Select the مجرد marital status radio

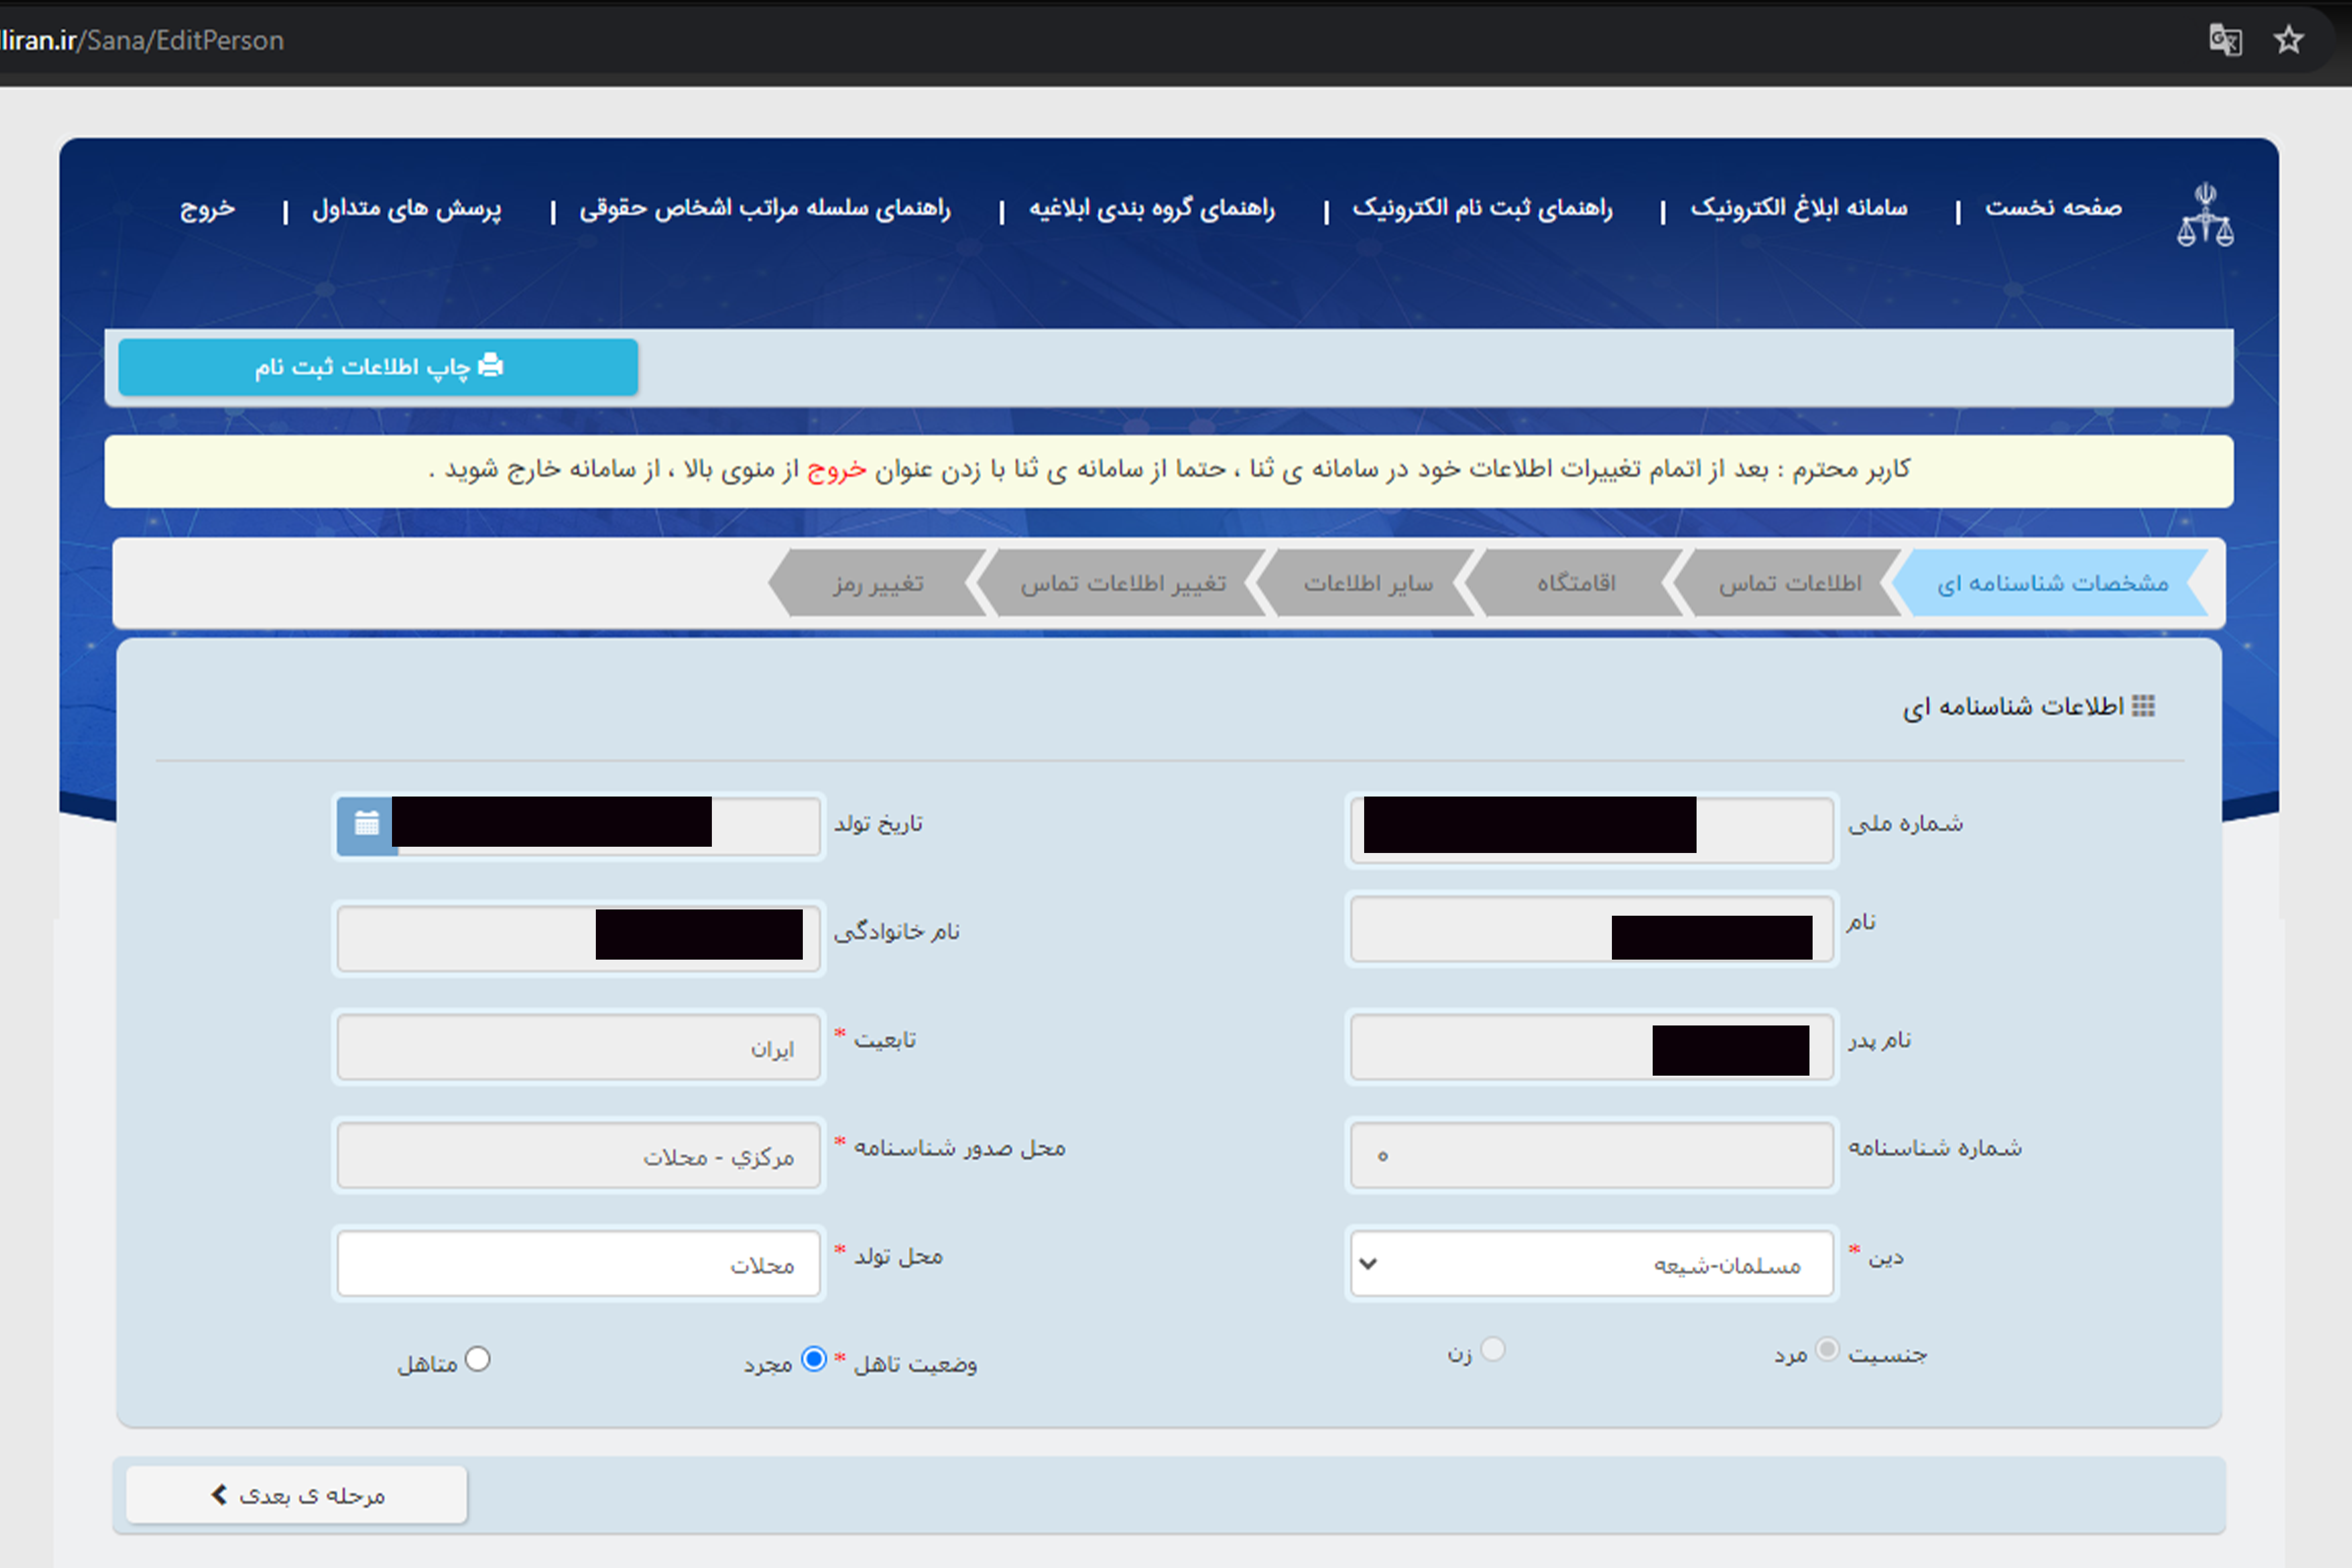coord(814,1359)
